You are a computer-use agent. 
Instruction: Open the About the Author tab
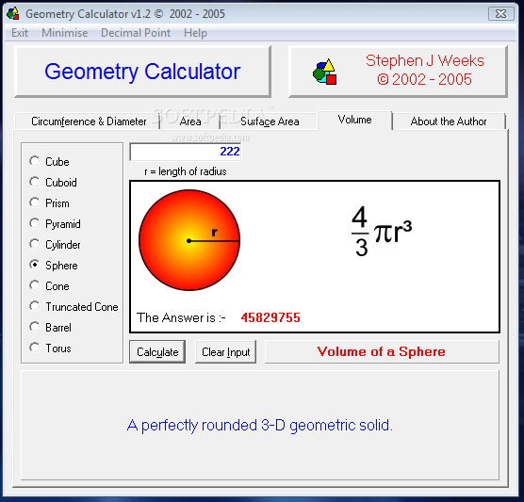(449, 121)
